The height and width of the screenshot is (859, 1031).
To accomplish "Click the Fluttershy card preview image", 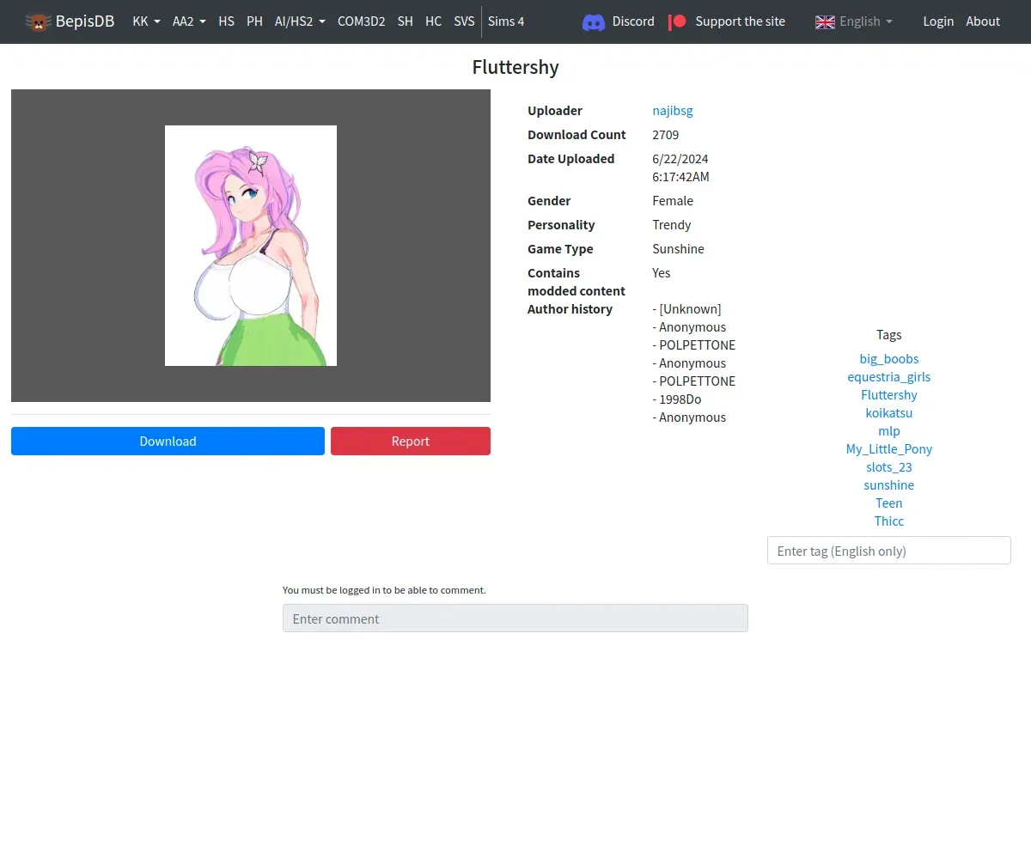I will coord(251,246).
